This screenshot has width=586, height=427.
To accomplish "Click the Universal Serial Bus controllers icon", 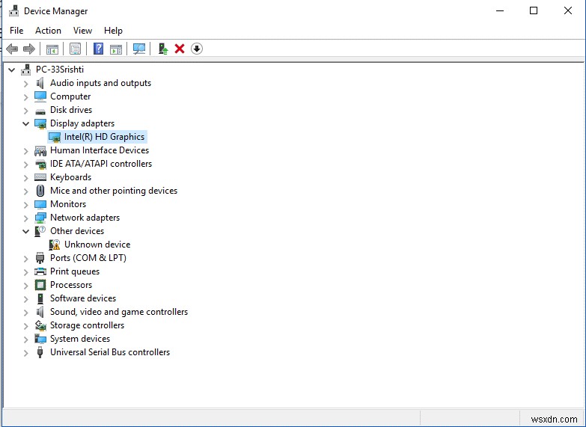I will click(x=40, y=352).
